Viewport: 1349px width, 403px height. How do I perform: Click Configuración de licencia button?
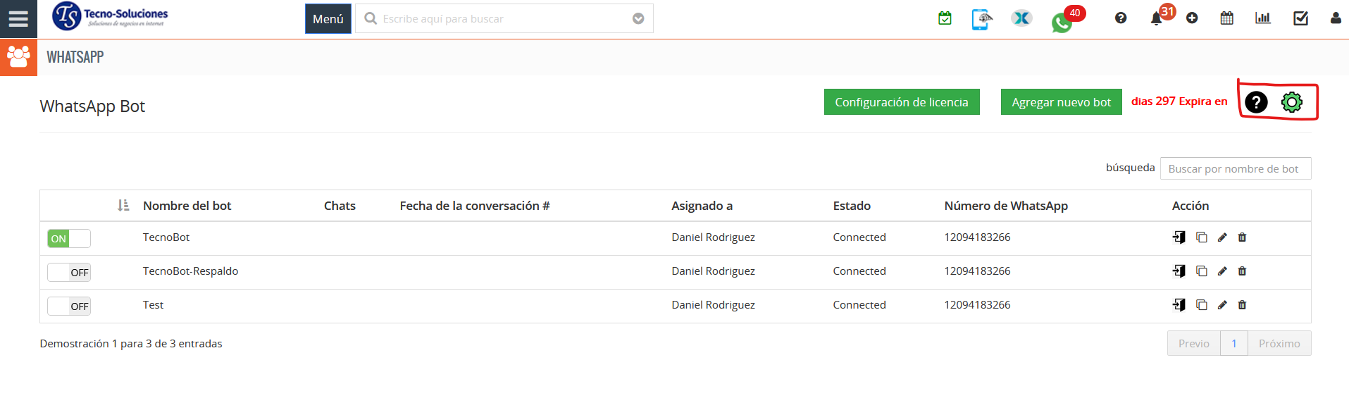click(901, 102)
